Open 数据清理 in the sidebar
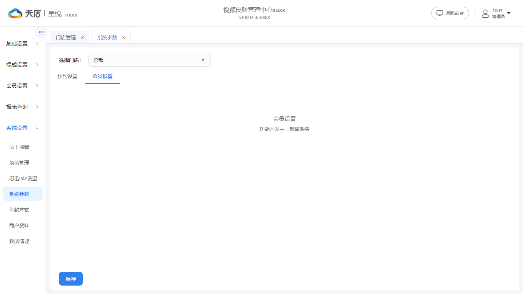This screenshot has width=523, height=294. tap(23, 241)
